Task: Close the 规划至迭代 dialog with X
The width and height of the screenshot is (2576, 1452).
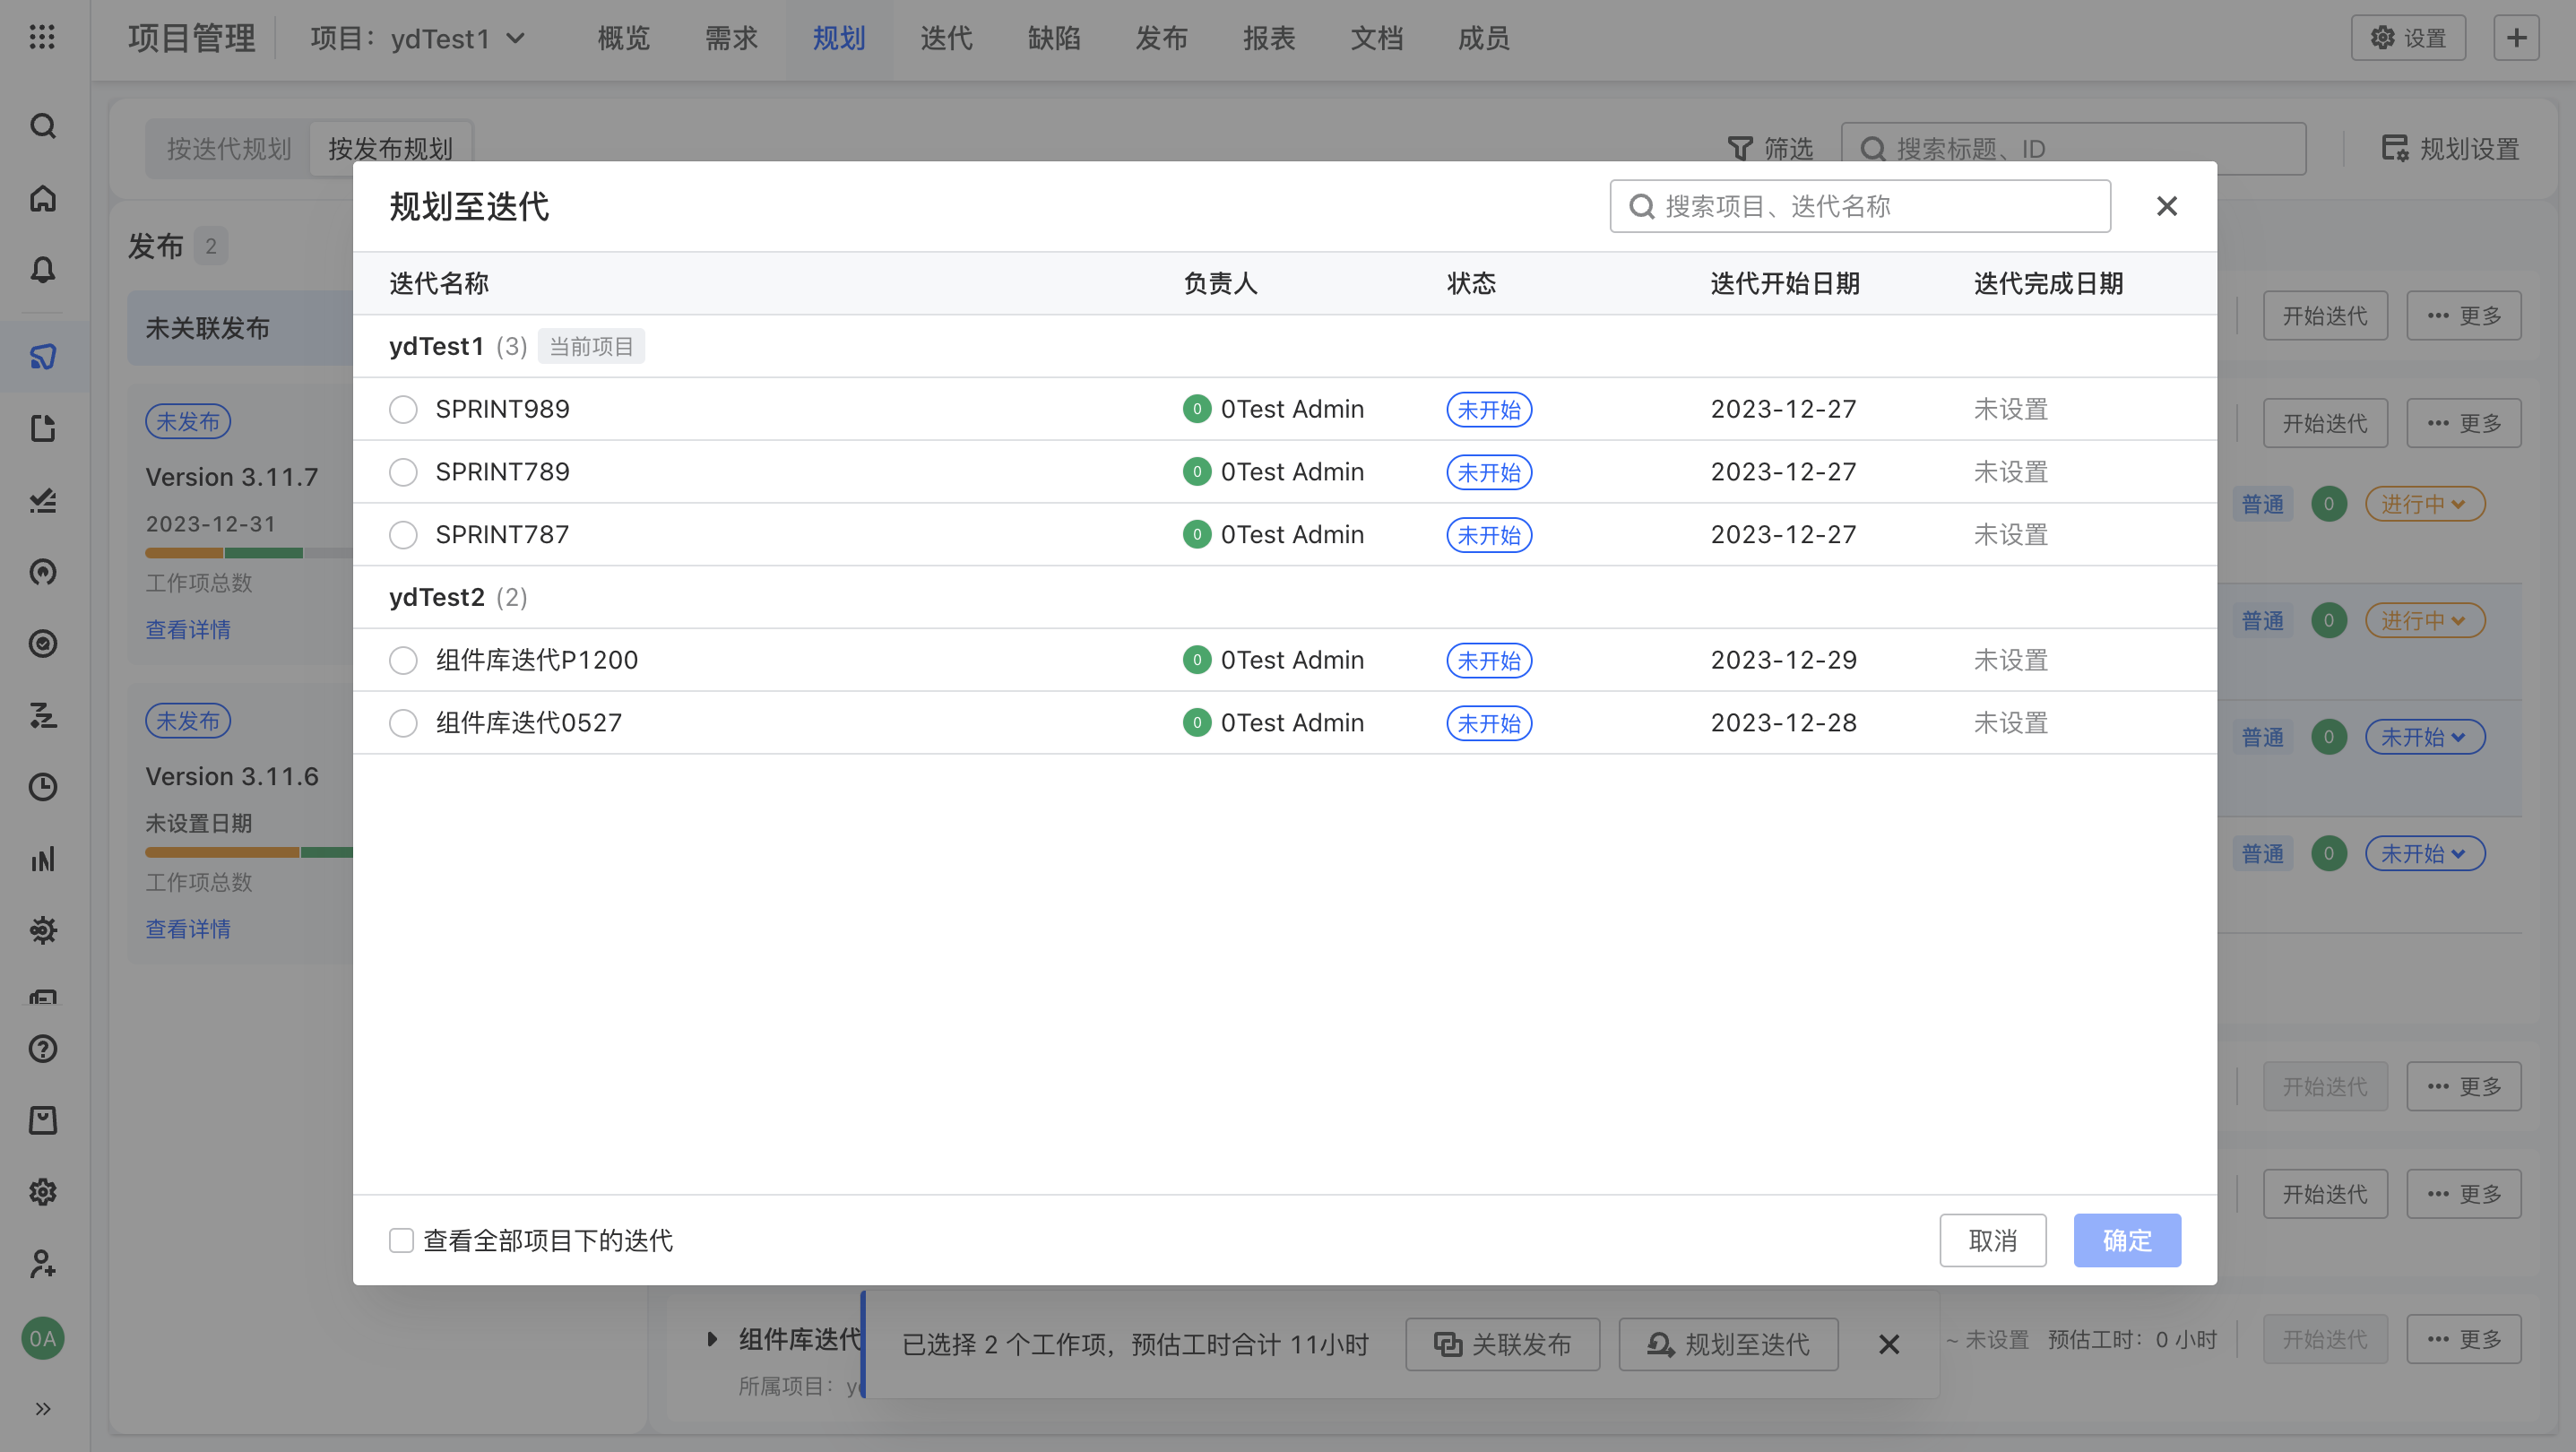Action: (2167, 206)
